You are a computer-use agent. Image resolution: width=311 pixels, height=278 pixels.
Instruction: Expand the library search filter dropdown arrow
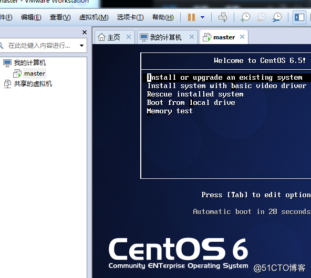(x=81, y=46)
